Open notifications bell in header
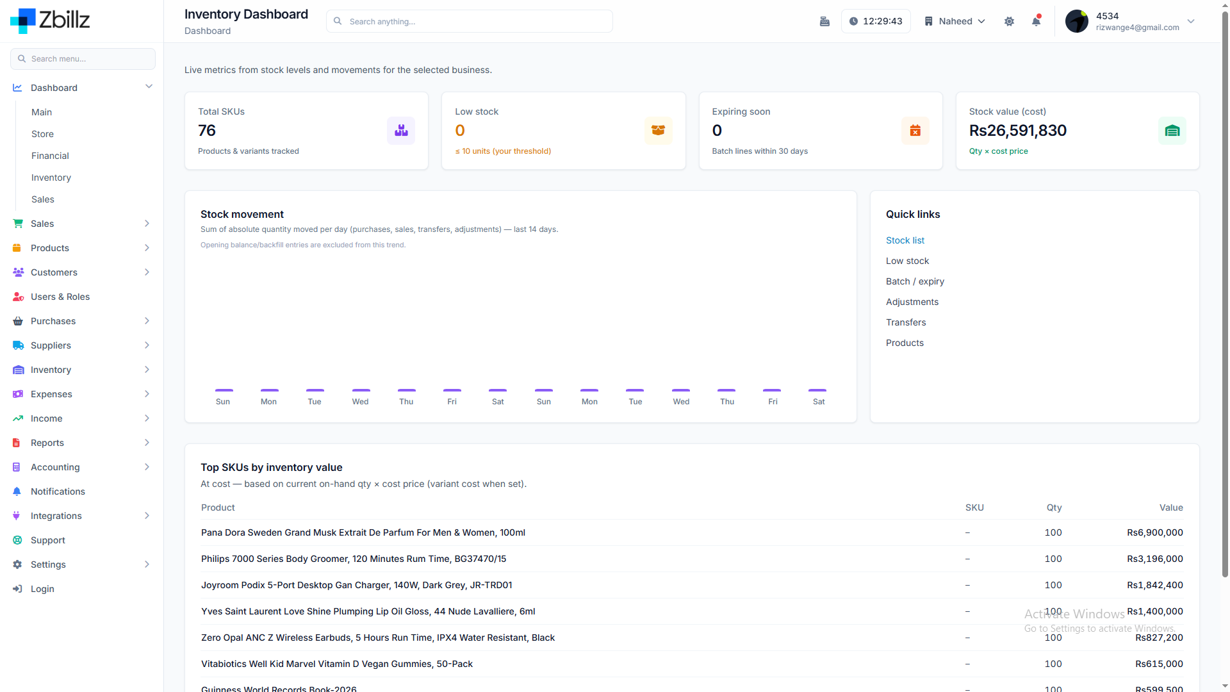This screenshot has width=1230, height=692. 1036,21
